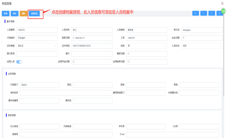
Task: Click the blue 新增 button
Action: click(x=5, y=14)
